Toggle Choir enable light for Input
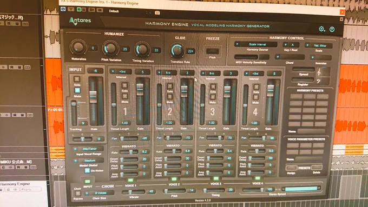The width and height of the screenshot is (368, 207). 87,182
